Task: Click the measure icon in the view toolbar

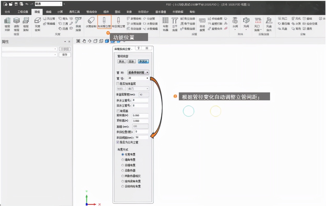Action: (x=78, y=41)
